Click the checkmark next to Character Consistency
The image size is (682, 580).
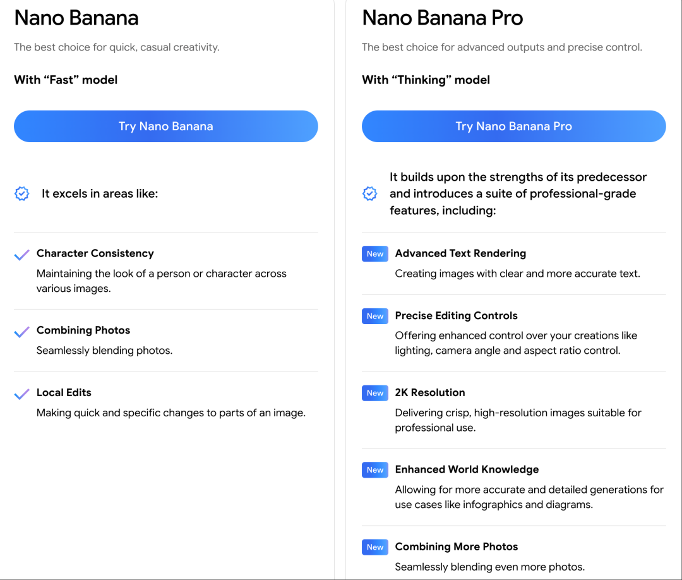(22, 255)
